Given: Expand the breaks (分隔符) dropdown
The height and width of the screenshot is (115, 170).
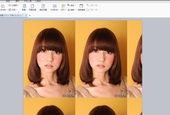Looking at the screenshot, I should click(x=18, y=5).
